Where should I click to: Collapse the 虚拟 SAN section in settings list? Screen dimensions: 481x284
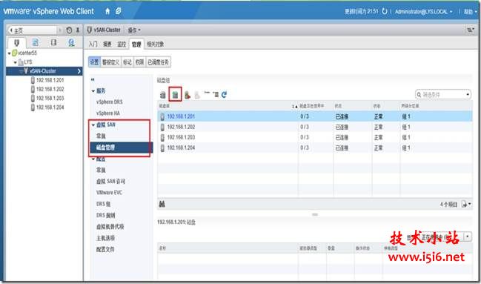pyautogui.click(x=93, y=125)
